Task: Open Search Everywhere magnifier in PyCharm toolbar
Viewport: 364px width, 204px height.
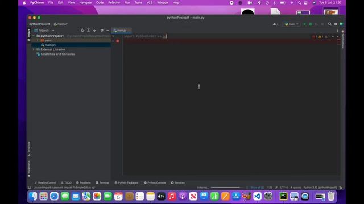Action: pos(330,24)
